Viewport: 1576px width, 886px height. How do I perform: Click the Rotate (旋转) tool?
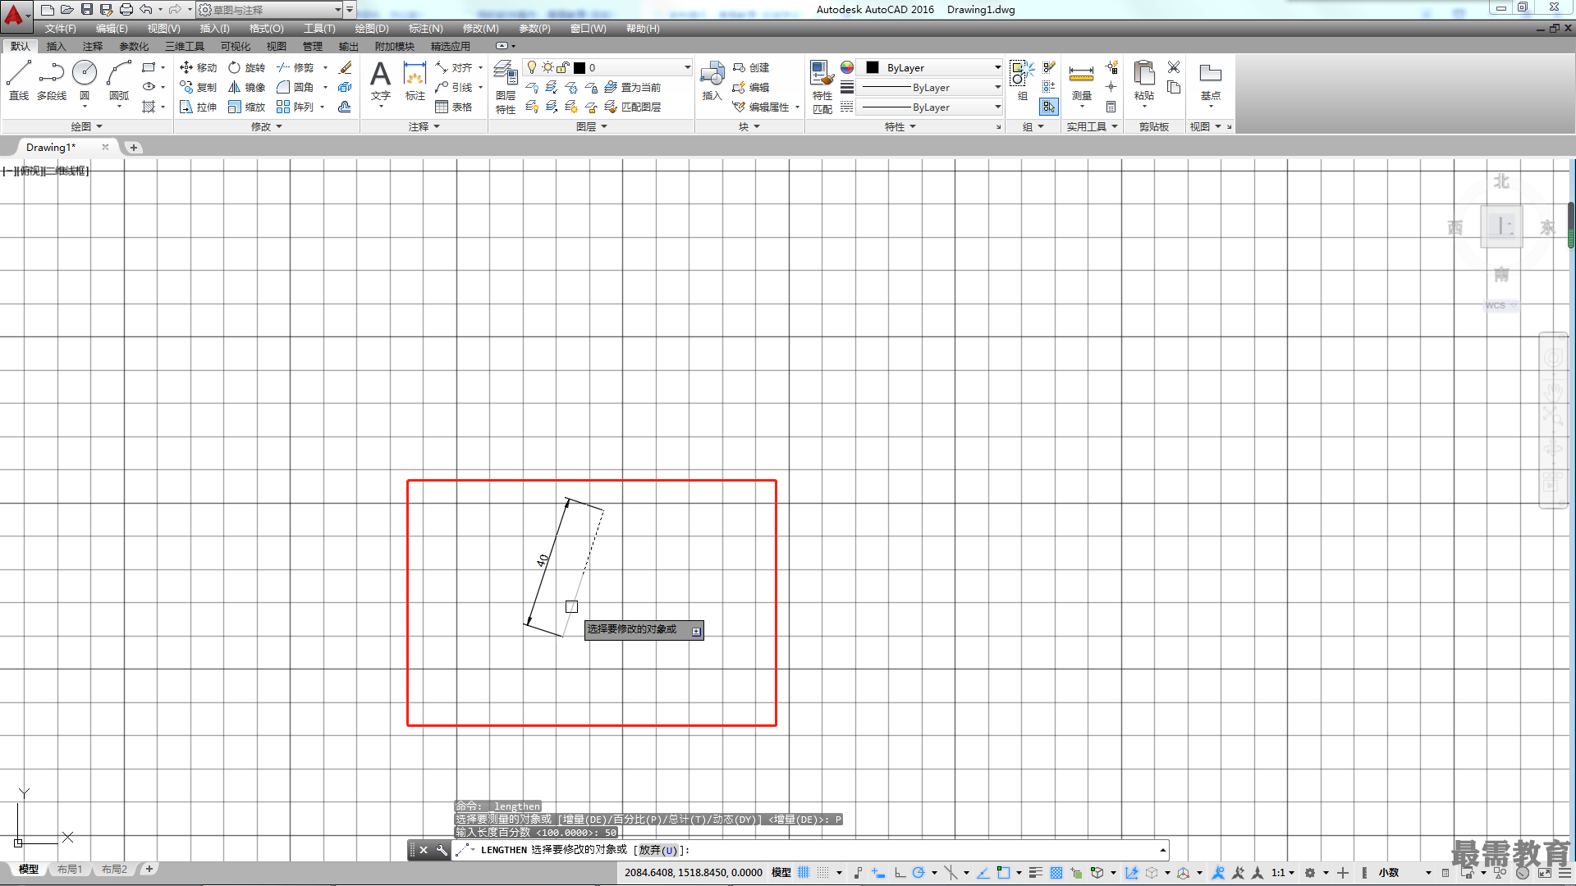tap(246, 67)
